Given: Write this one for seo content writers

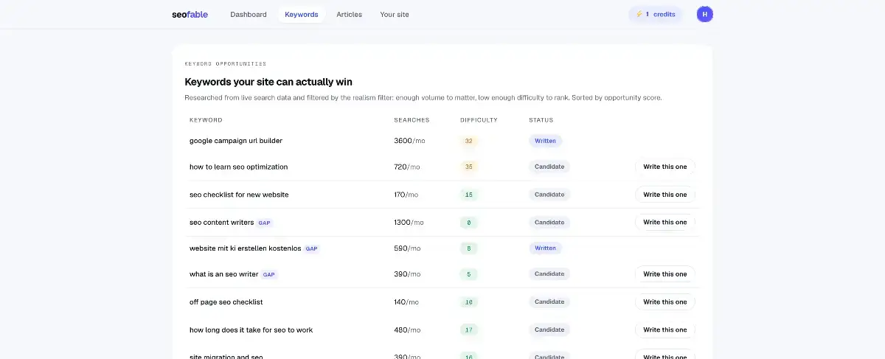Looking at the screenshot, I should pos(664,222).
